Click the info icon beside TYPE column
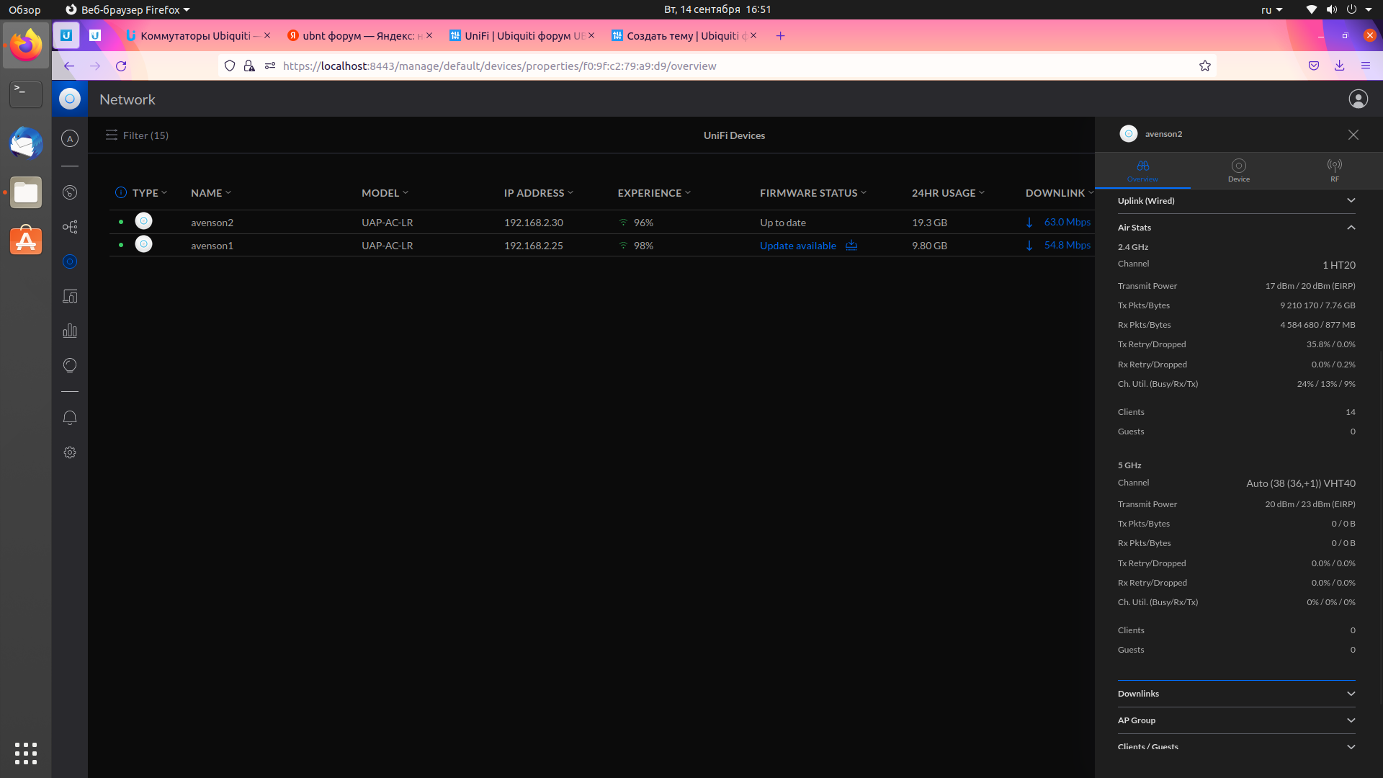1383x778 pixels. click(x=121, y=192)
